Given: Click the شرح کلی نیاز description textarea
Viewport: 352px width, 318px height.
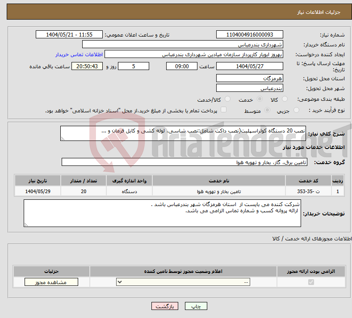Looking at the screenshot, I should click(x=183, y=133).
